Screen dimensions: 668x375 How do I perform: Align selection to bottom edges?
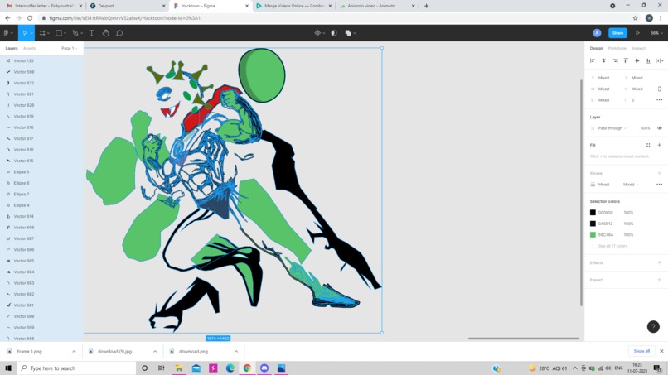pyautogui.click(x=648, y=60)
